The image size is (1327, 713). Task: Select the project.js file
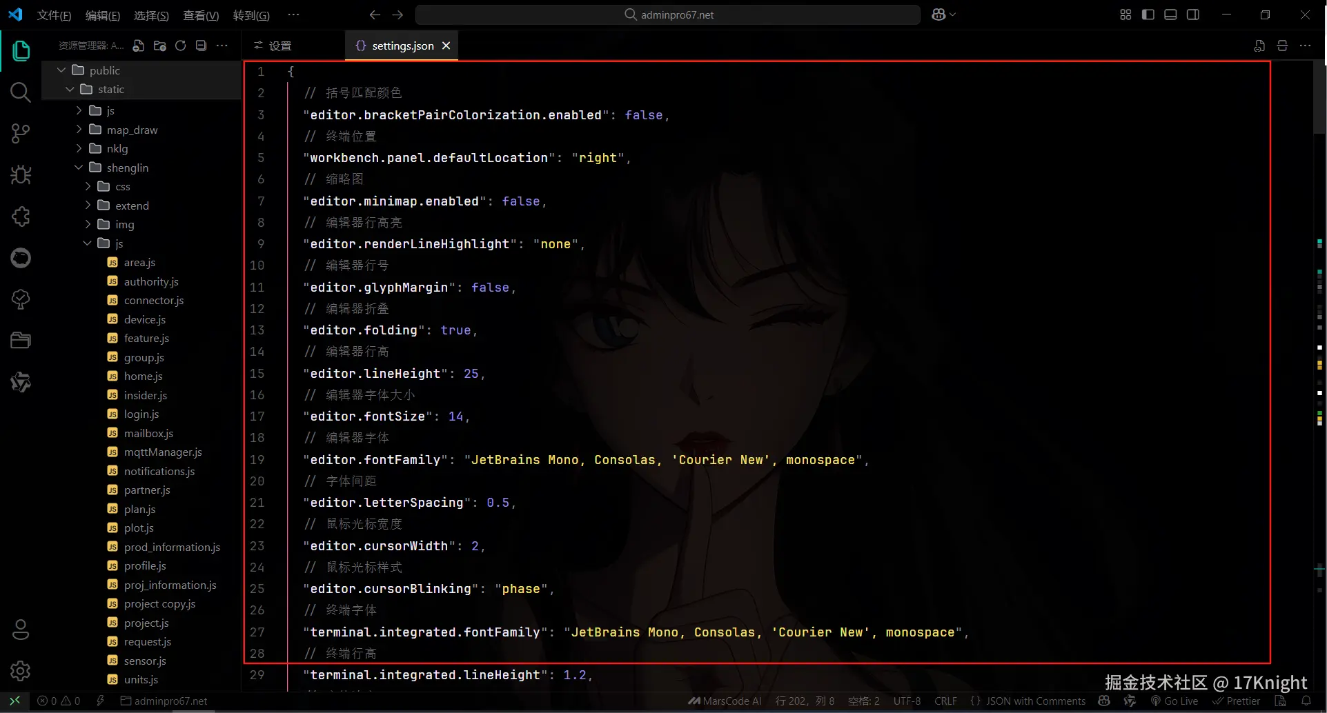[x=146, y=623]
